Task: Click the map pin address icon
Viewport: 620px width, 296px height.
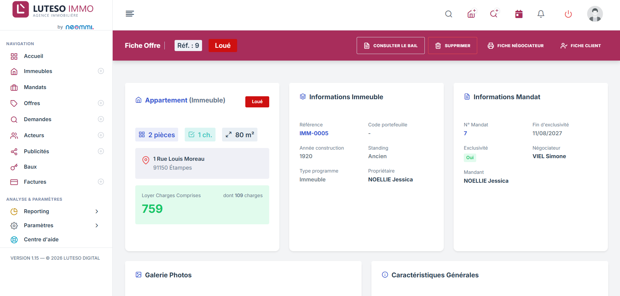Action: (146, 160)
